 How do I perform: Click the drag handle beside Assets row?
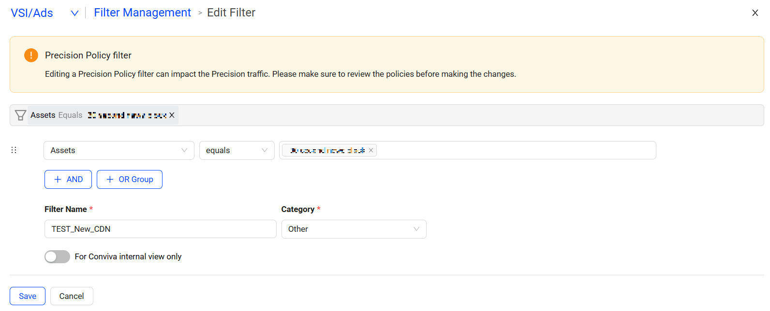pos(14,150)
